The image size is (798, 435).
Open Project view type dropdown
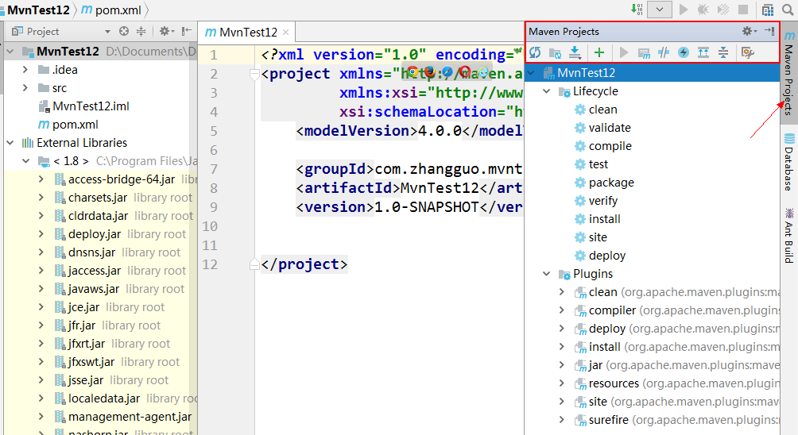tap(107, 32)
